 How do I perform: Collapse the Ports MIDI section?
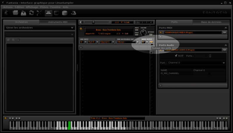(x=226, y=28)
